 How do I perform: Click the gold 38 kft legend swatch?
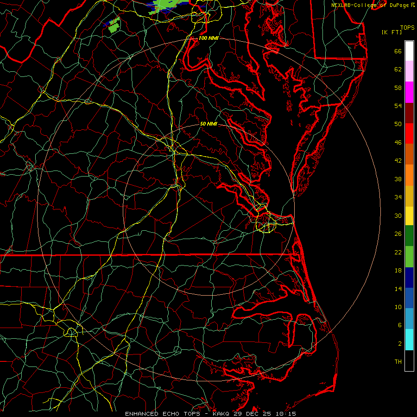pyautogui.click(x=409, y=196)
